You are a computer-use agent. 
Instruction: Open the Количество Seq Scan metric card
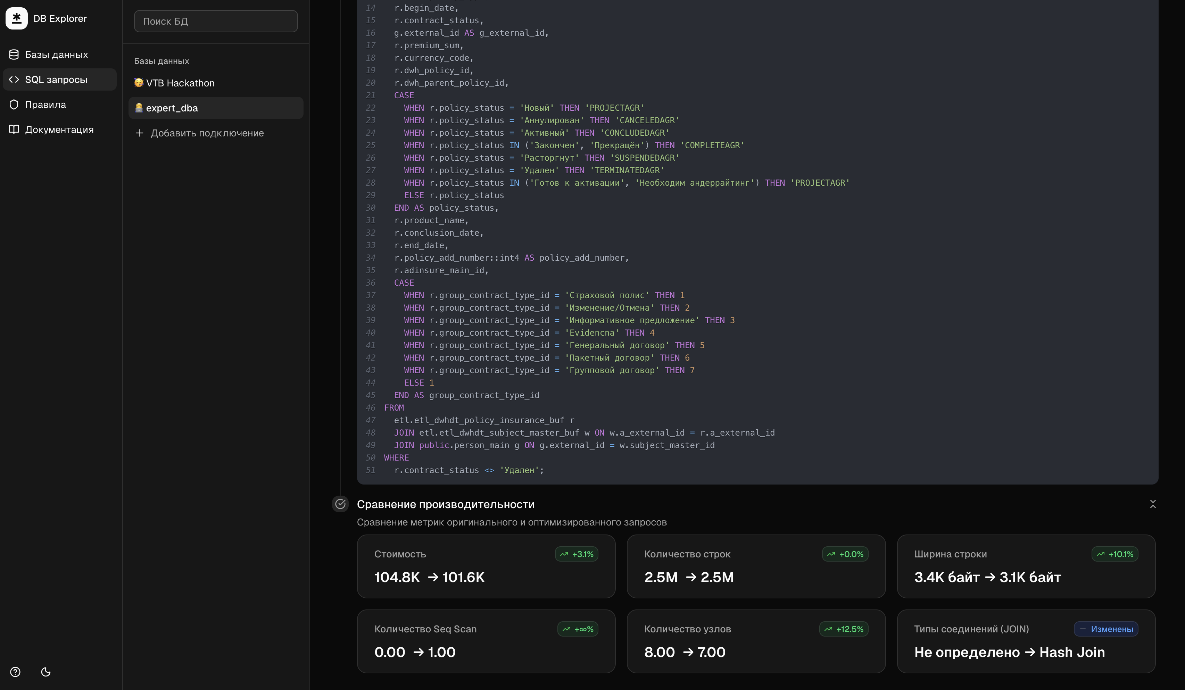pos(486,641)
